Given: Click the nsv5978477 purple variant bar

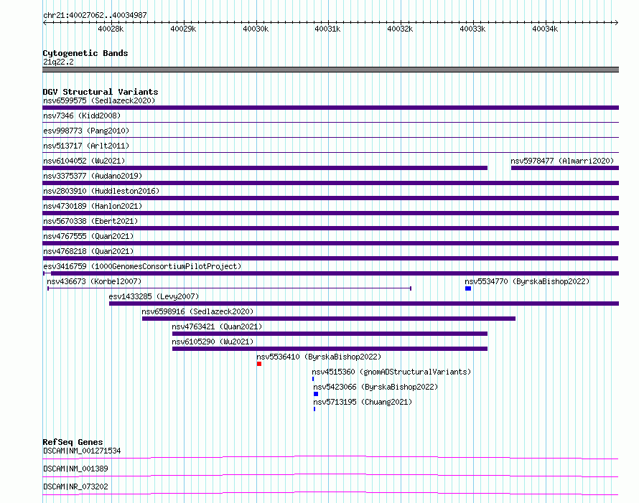Looking at the screenshot, I should (565, 168).
